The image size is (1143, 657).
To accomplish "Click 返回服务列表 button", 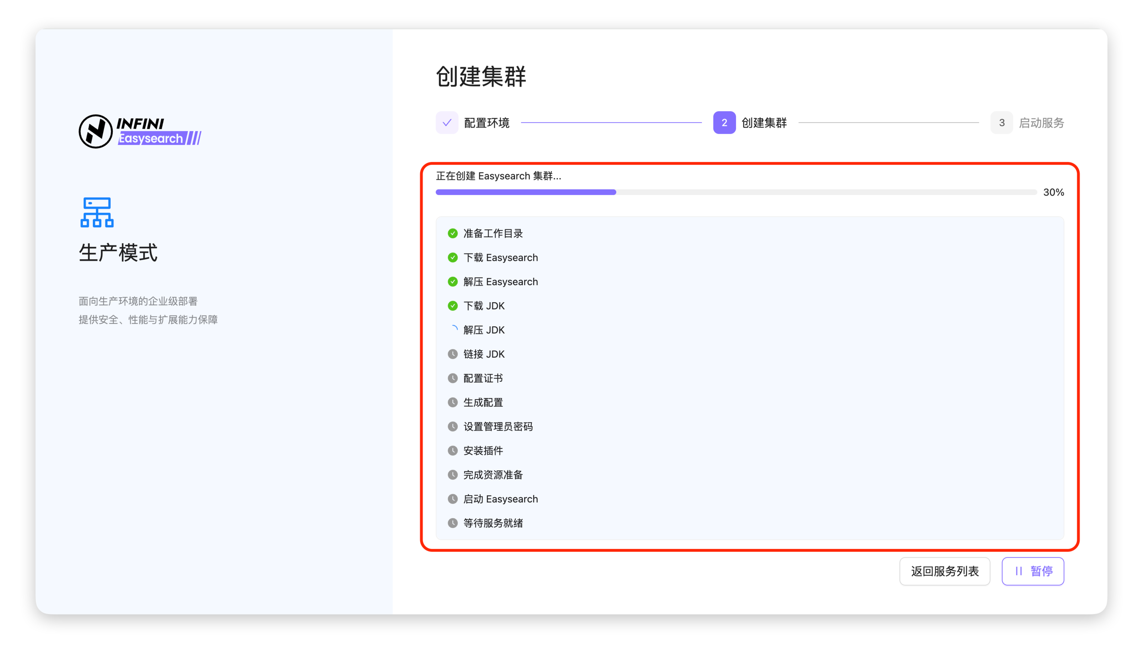I will [944, 571].
